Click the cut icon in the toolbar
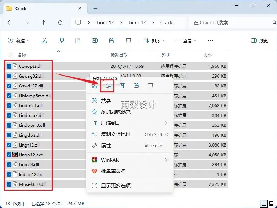This screenshot has width=277, height=208. click(44, 40)
